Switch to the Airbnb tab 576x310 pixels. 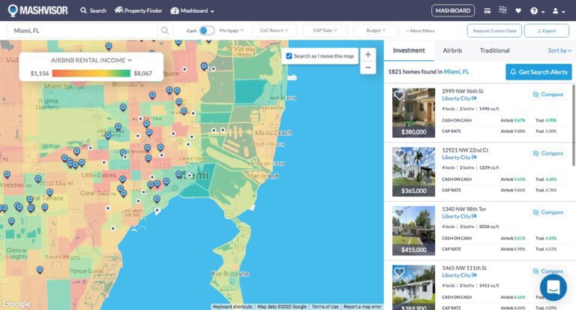[x=452, y=50]
